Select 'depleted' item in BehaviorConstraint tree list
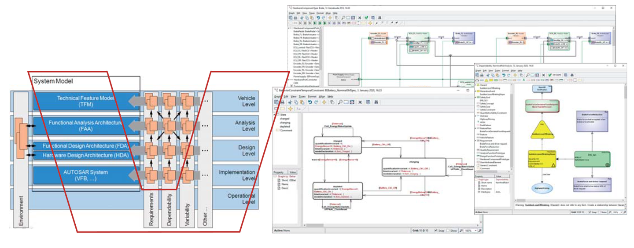634x248 pixels. click(x=285, y=127)
